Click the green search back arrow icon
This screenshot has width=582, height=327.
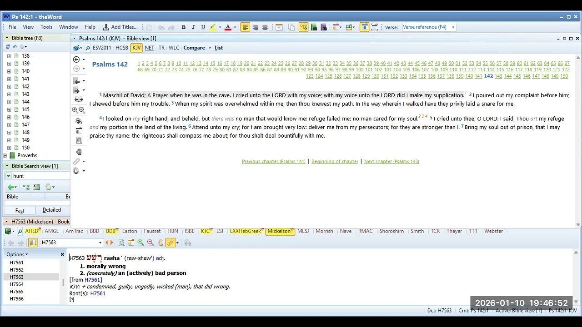[x=10, y=187]
